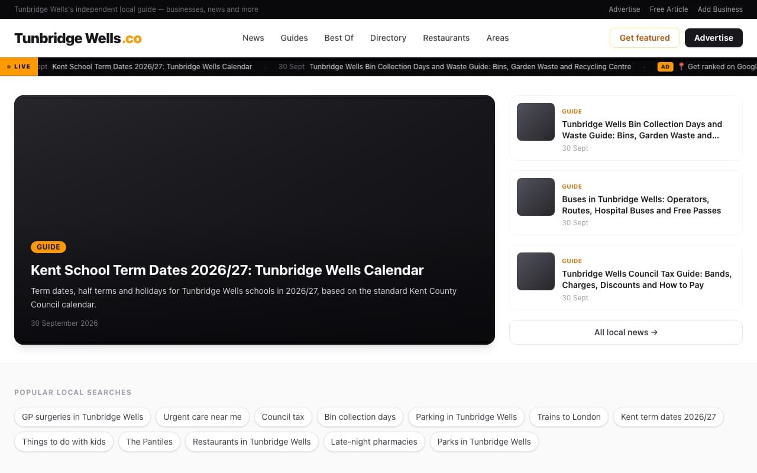The width and height of the screenshot is (757, 473).
Task: Read the Buses in Tunbridge Wells article title
Action: tap(642, 205)
